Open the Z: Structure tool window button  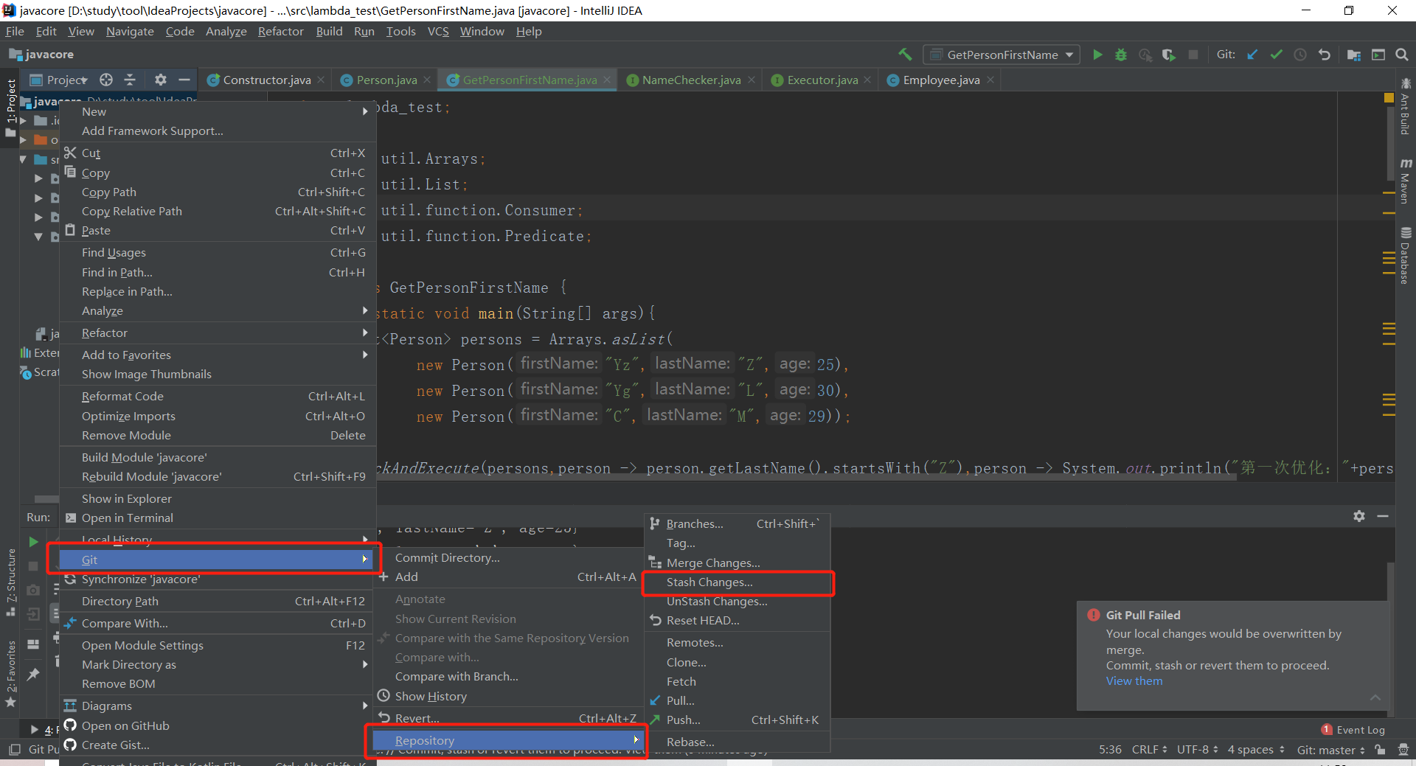(11, 584)
